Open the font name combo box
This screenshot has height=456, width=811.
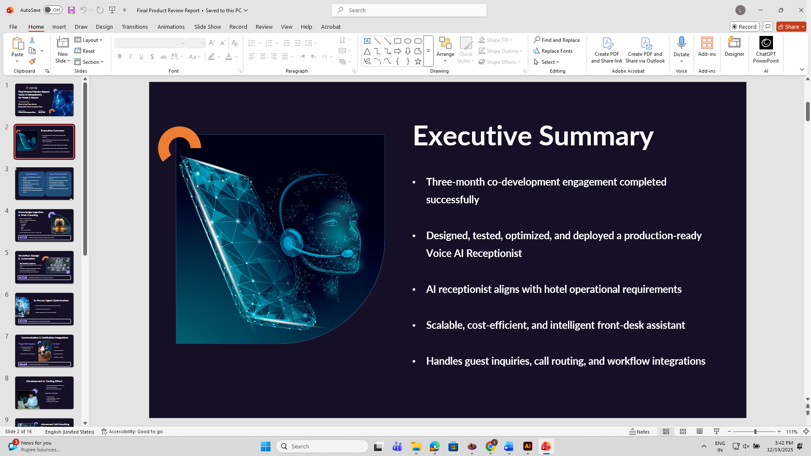(x=150, y=43)
